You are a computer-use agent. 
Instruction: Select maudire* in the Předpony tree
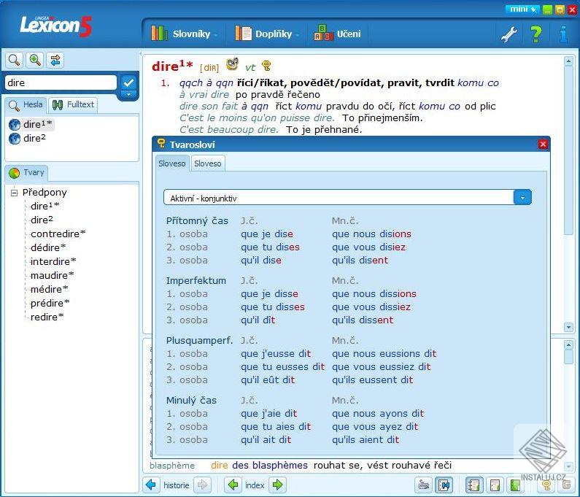coord(52,275)
